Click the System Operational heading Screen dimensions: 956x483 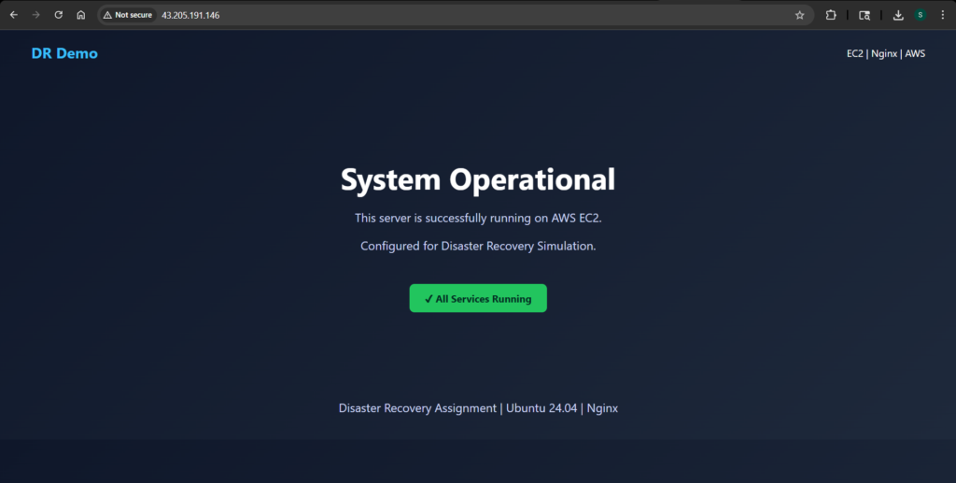click(x=478, y=179)
